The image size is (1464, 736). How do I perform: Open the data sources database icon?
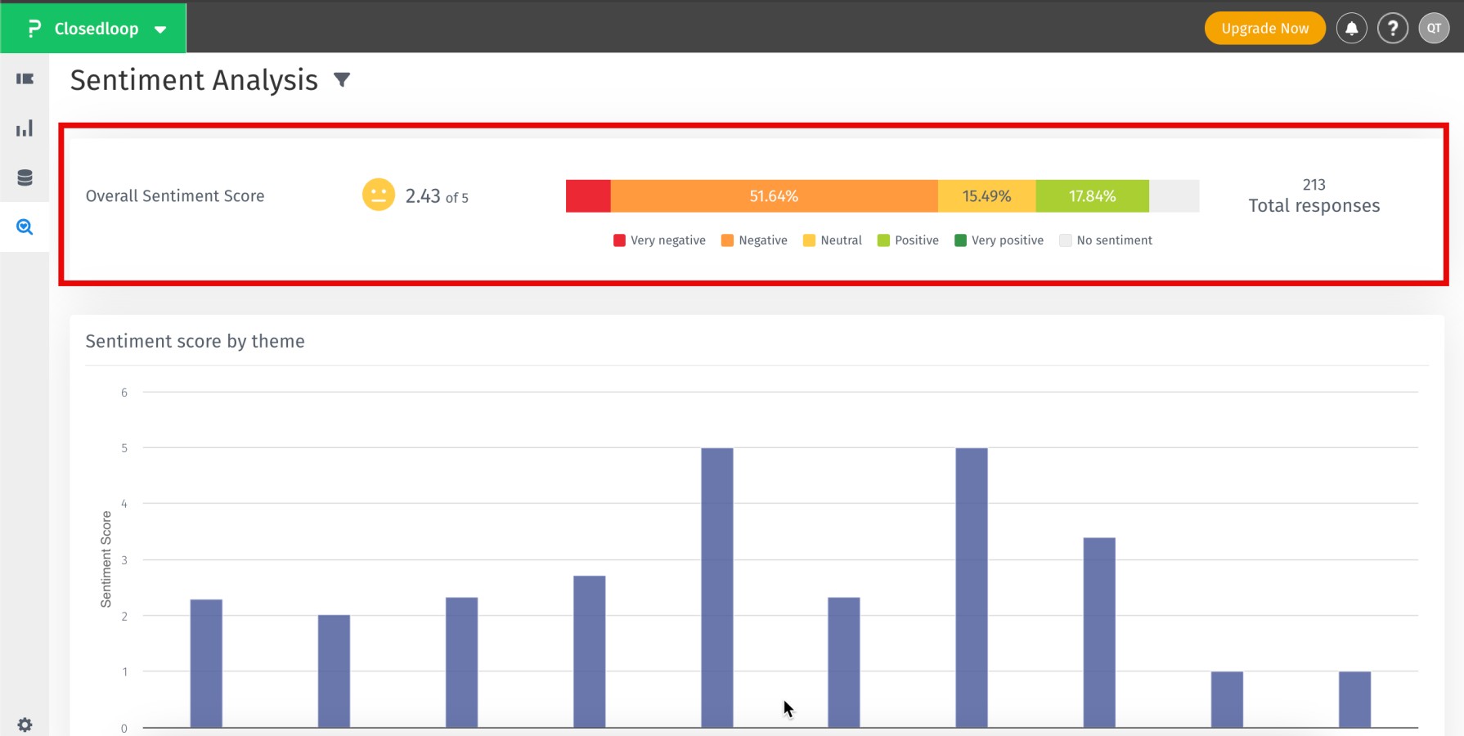(25, 177)
